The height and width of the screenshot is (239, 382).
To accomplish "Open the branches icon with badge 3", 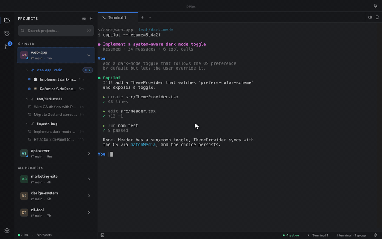I will click(7, 46).
